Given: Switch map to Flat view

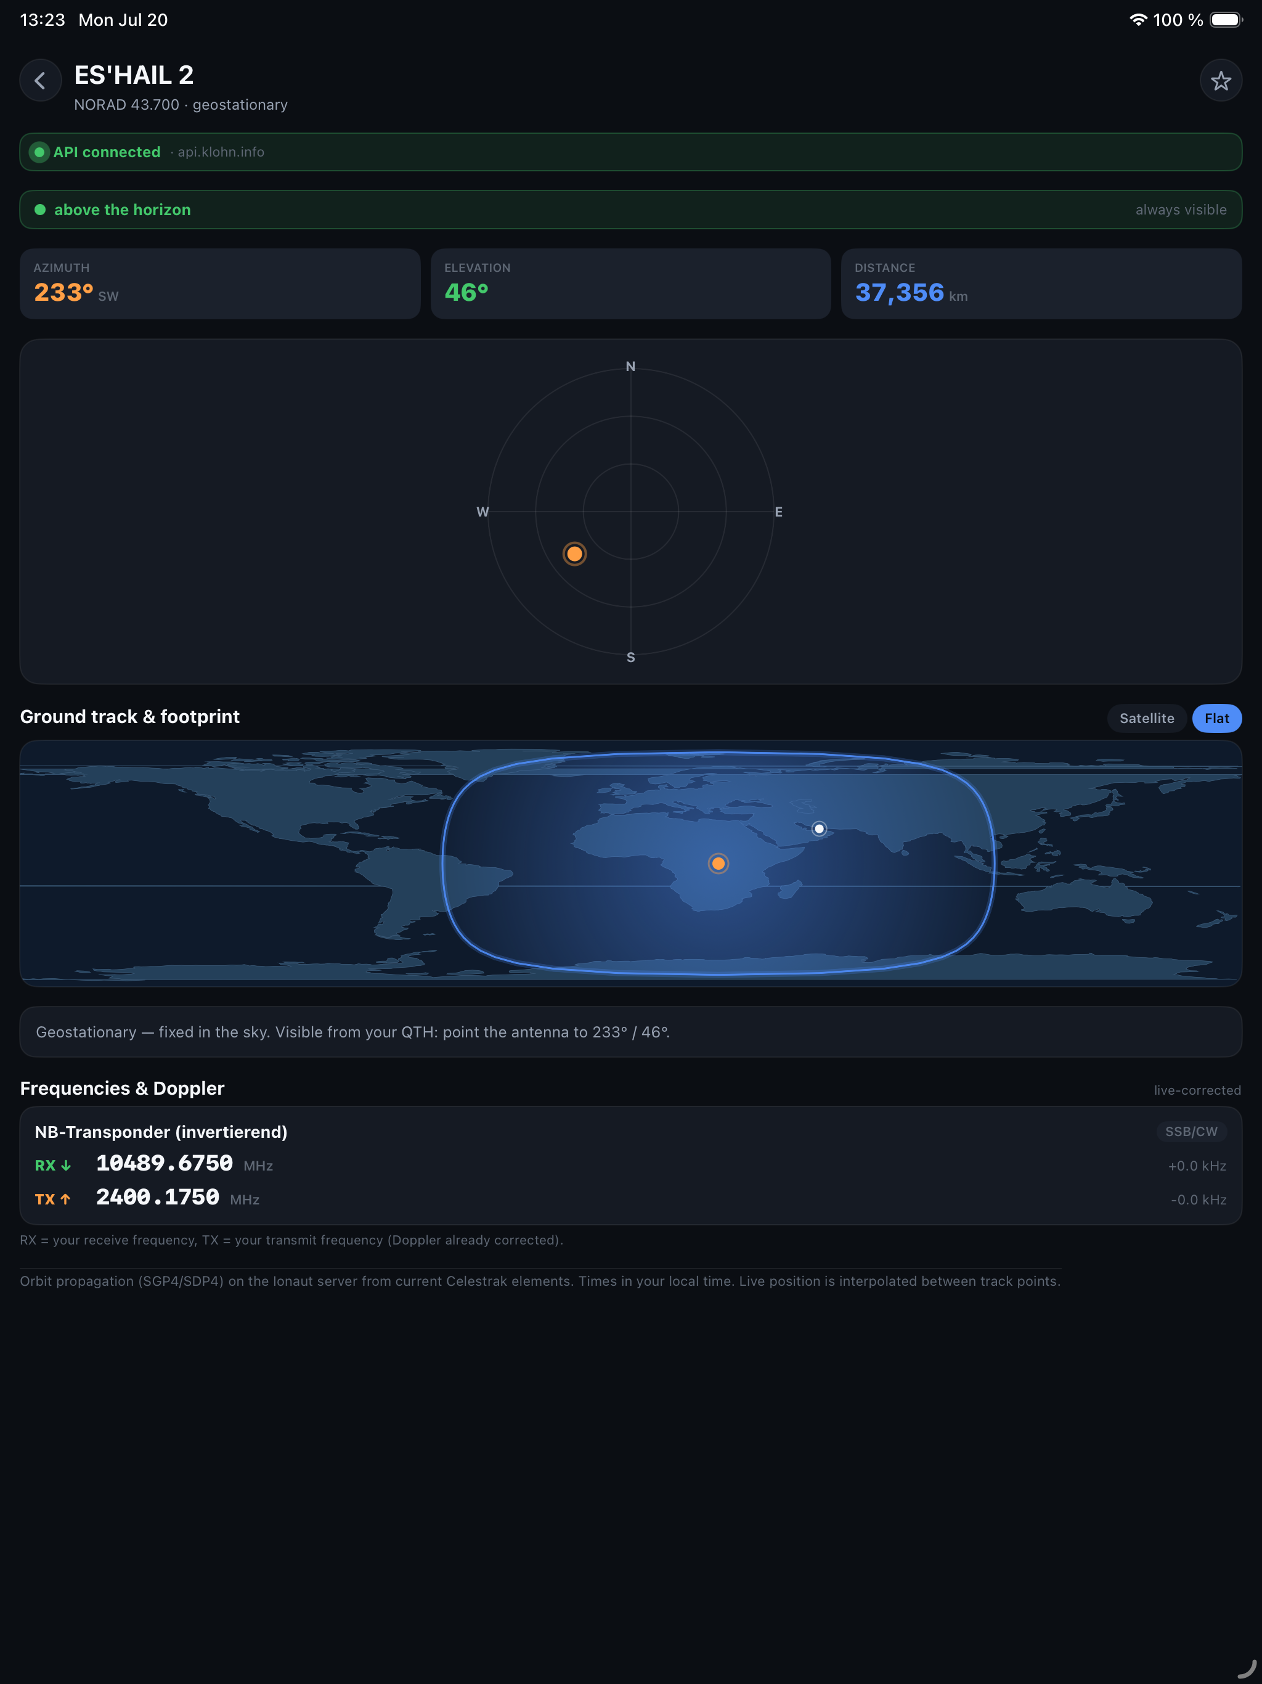Looking at the screenshot, I should click(x=1216, y=718).
